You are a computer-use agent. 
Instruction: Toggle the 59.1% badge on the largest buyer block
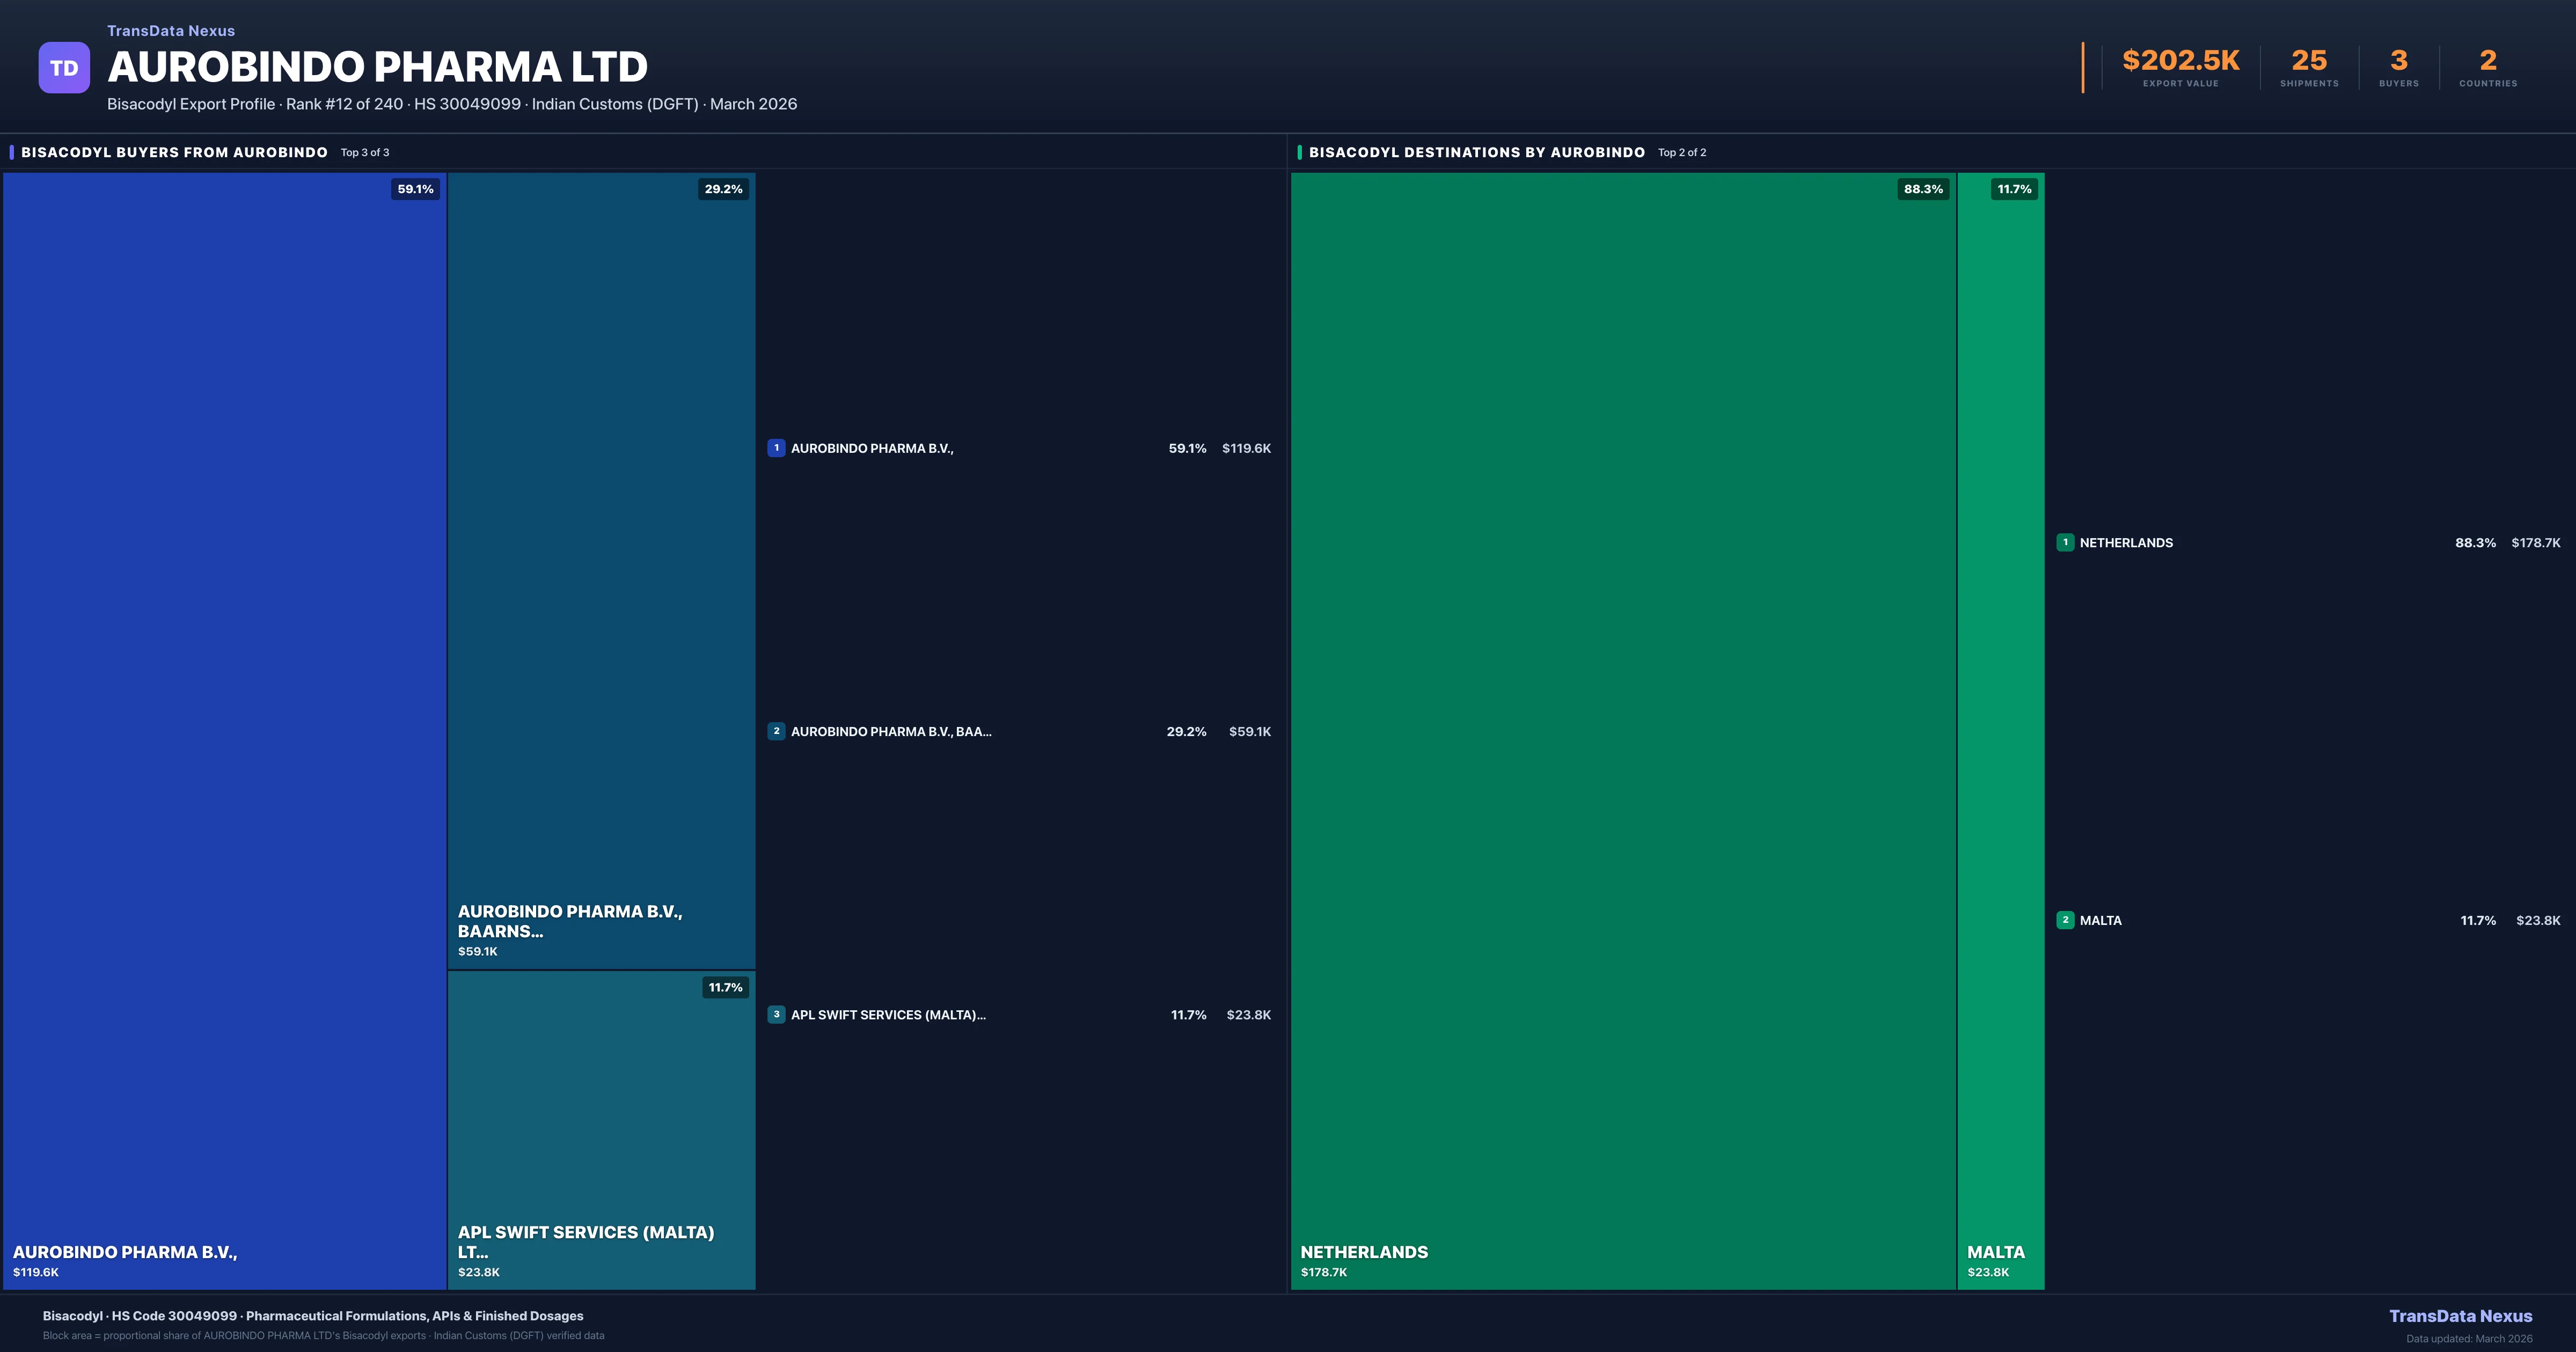click(x=415, y=189)
